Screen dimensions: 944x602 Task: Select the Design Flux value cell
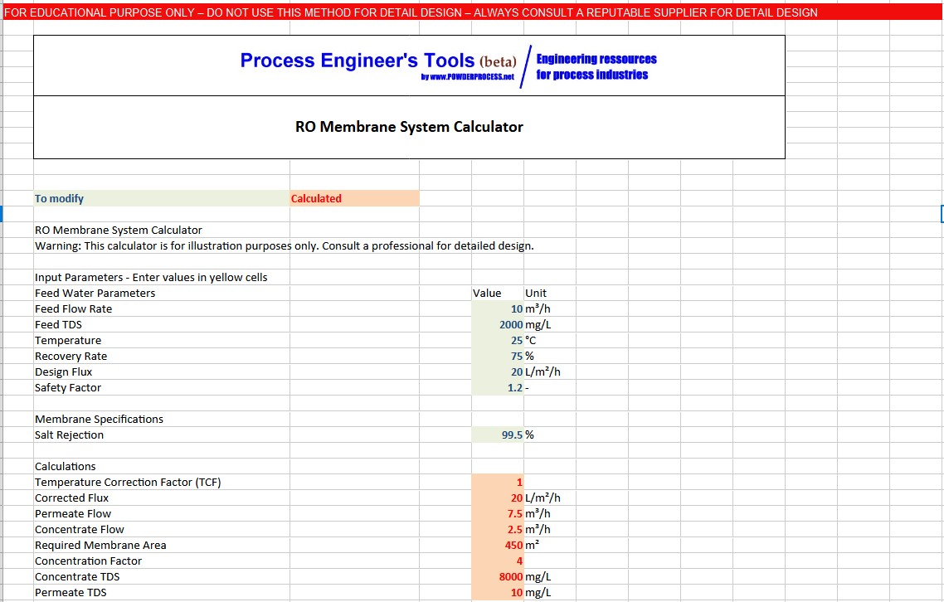click(498, 371)
